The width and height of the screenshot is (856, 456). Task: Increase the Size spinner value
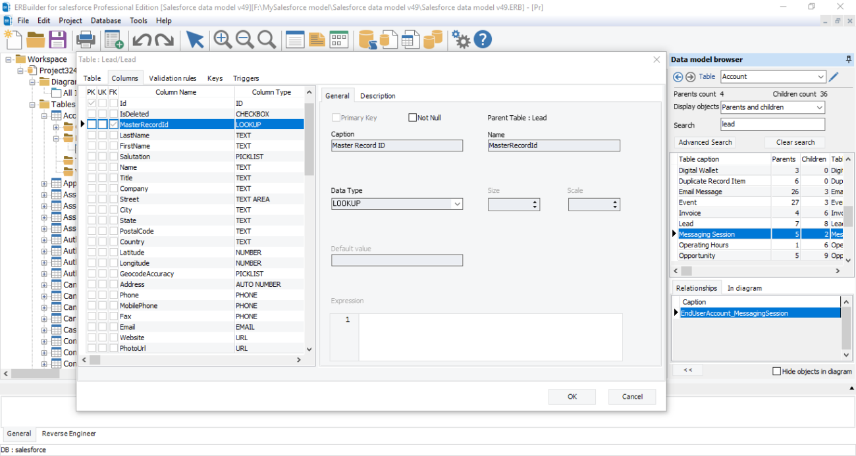pyautogui.click(x=535, y=201)
